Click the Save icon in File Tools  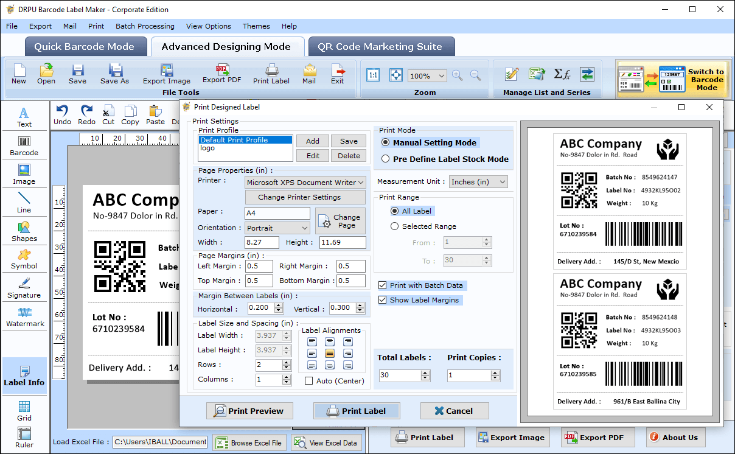77,74
